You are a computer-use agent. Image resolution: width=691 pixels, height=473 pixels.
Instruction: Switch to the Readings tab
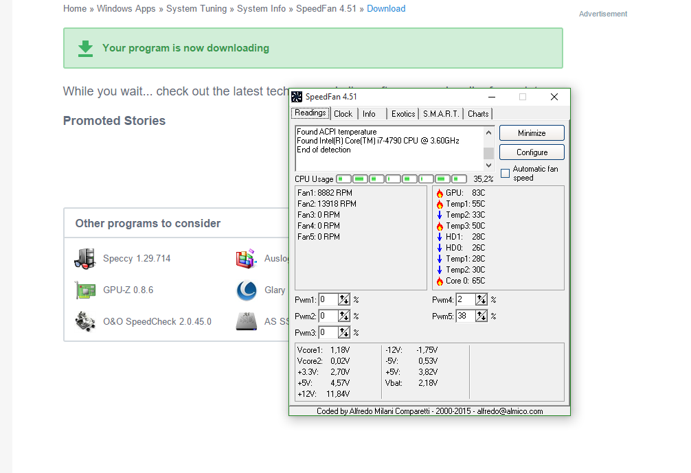tap(310, 113)
